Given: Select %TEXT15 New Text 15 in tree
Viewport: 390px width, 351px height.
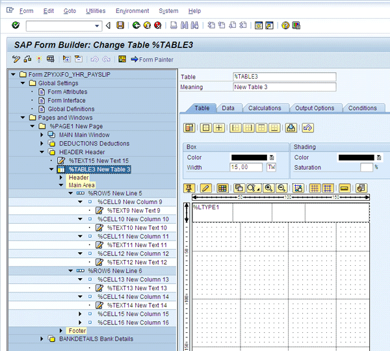Looking at the screenshot, I should [x=98, y=161].
